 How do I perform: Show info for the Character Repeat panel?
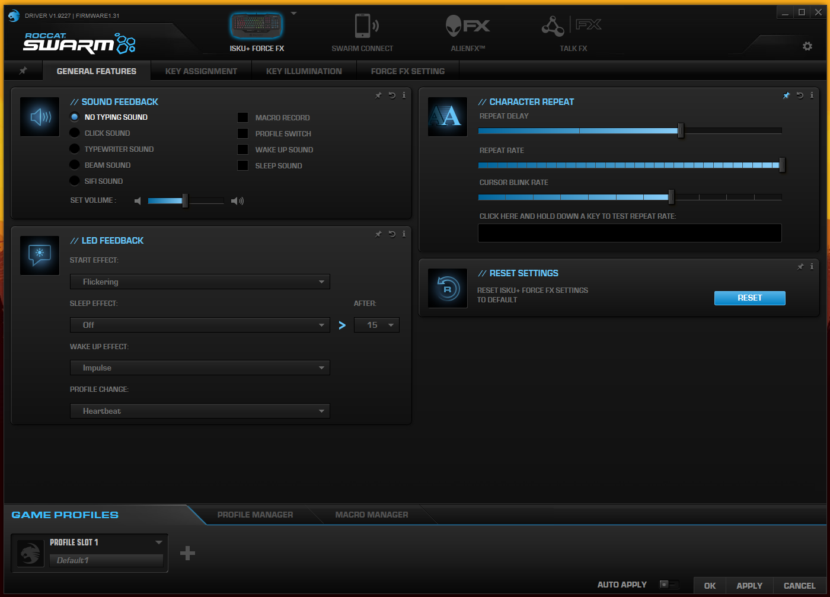point(812,95)
